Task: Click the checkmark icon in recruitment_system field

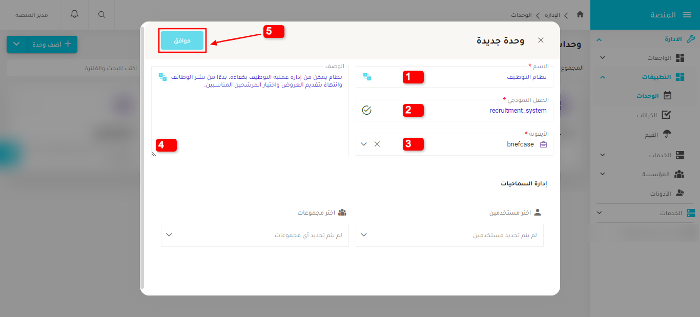Action: point(366,110)
